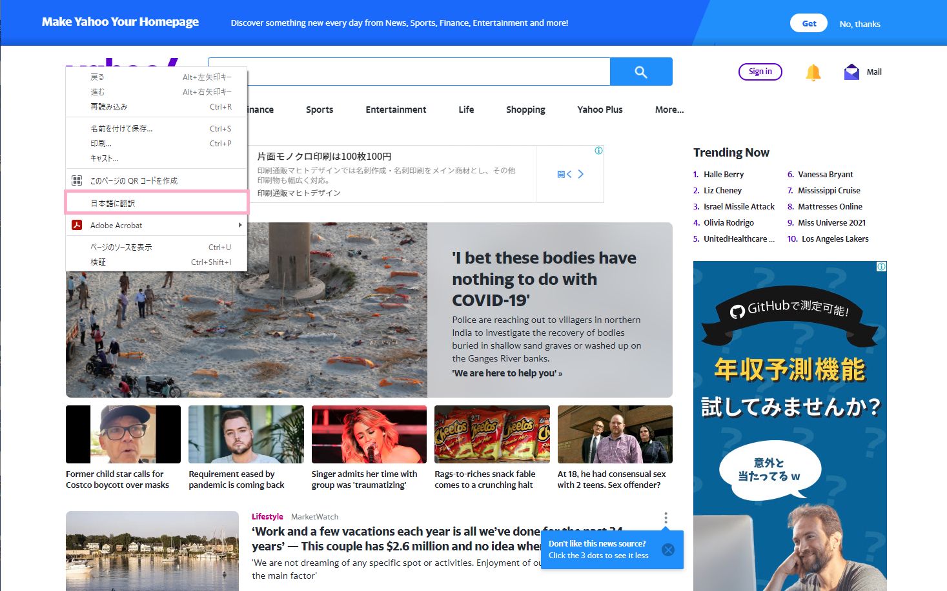Click the GitHub 年収予測機能 banner ad
The height and width of the screenshot is (591, 947).
(x=790, y=425)
